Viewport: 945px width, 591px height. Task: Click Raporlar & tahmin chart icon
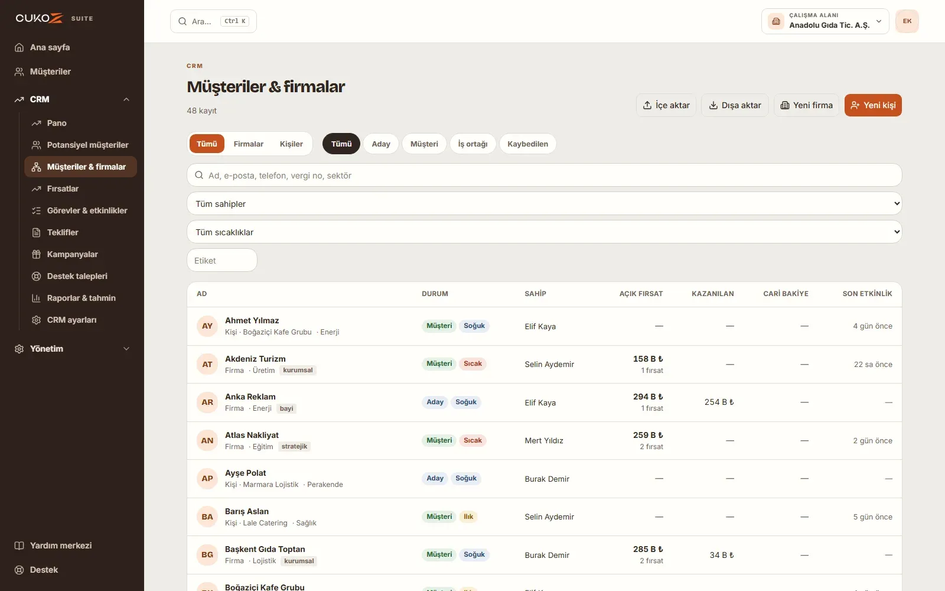pyautogui.click(x=36, y=298)
